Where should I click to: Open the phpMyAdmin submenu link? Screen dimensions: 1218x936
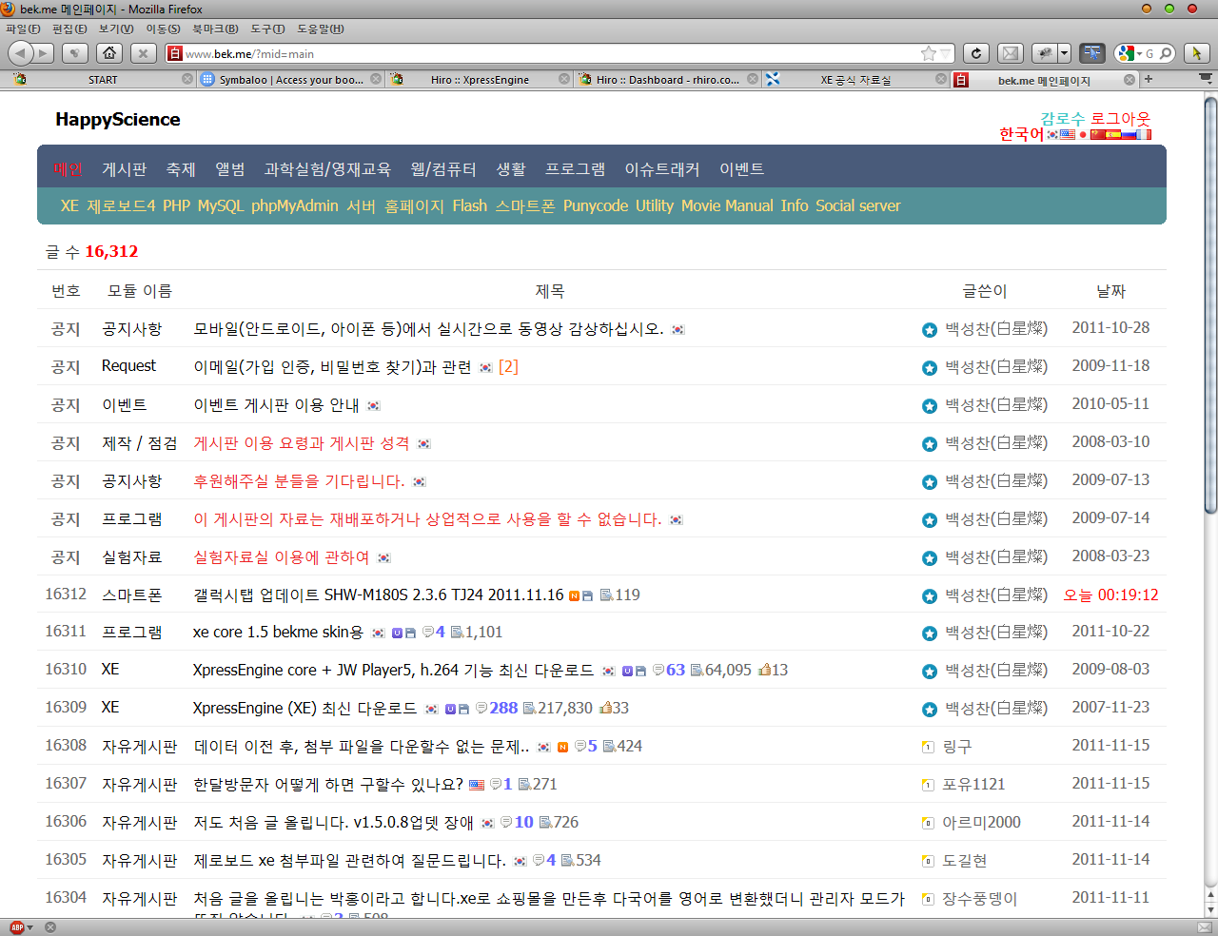coord(295,205)
